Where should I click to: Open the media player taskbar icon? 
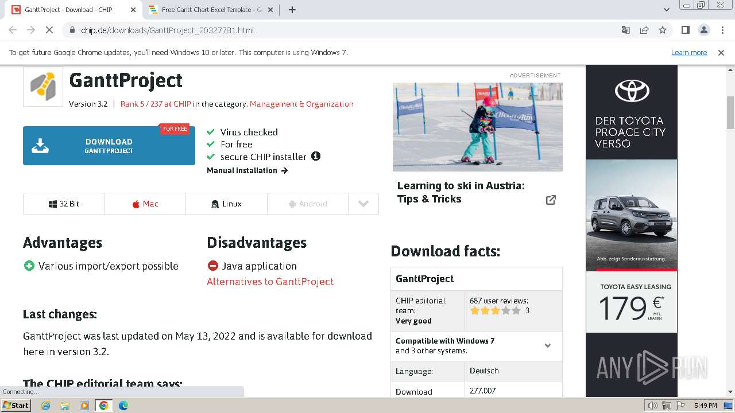click(84, 406)
